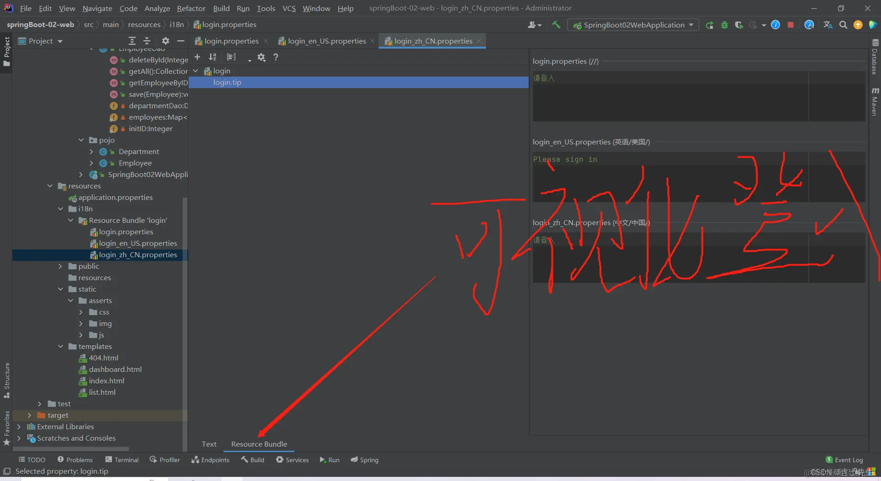
Task: Open the Maven side panel
Action: [875, 101]
